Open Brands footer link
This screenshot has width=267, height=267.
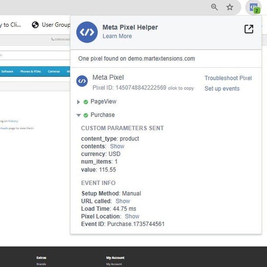41,264
